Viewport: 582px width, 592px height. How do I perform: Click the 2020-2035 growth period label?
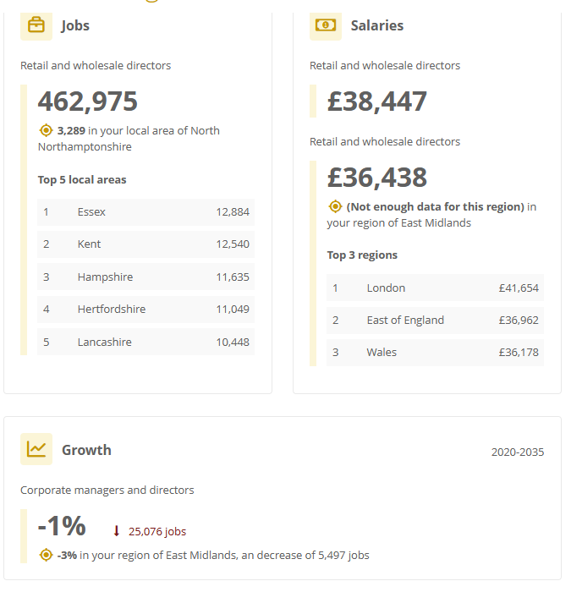pos(518,452)
